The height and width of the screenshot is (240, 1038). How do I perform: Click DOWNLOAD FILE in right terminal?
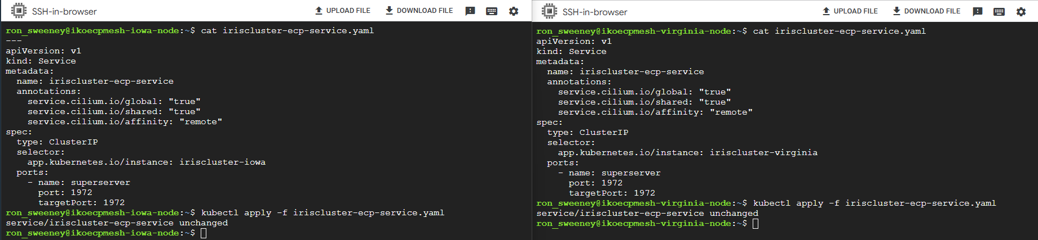coord(926,11)
